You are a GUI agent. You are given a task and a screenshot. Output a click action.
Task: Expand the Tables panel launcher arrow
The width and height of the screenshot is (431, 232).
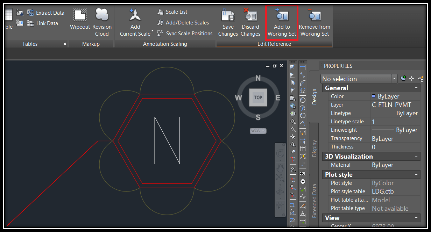[x=65, y=44]
